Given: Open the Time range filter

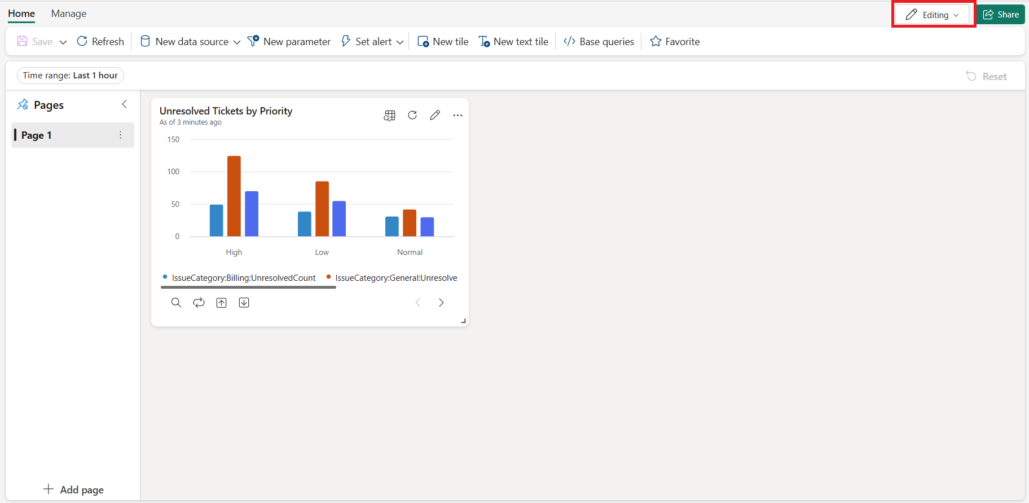Looking at the screenshot, I should pos(71,76).
